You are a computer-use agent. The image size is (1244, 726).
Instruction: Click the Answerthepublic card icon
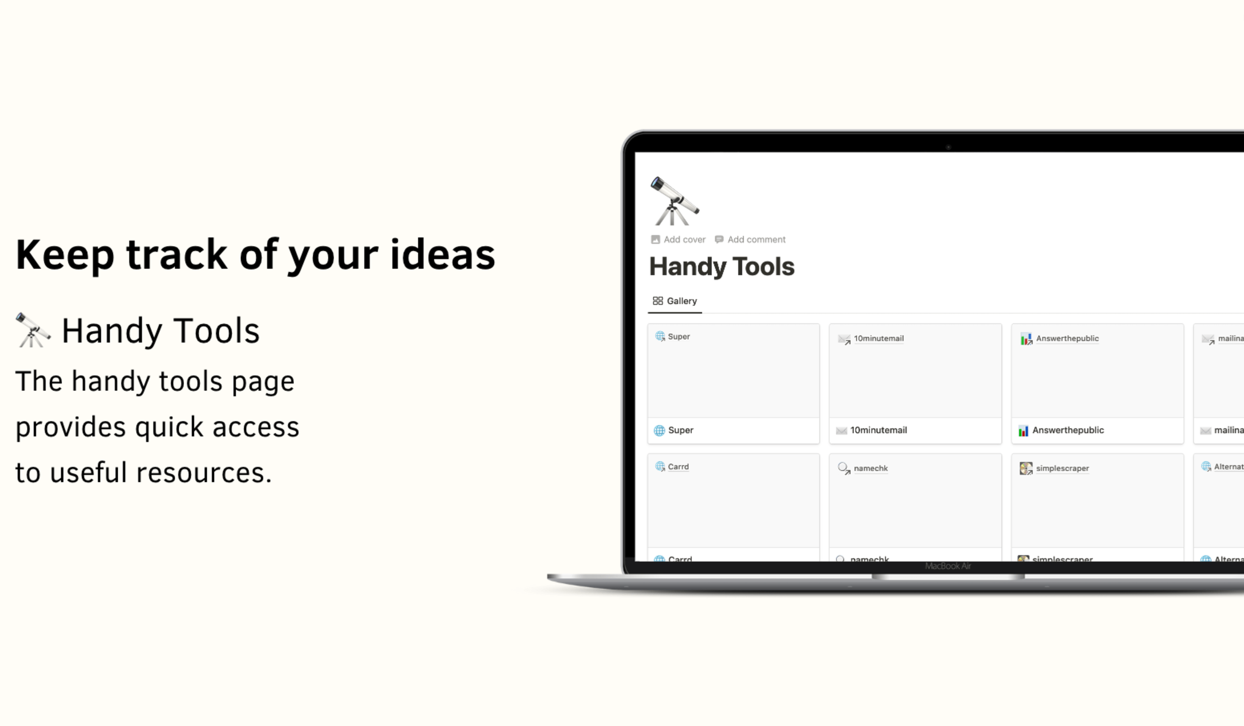coord(1026,338)
